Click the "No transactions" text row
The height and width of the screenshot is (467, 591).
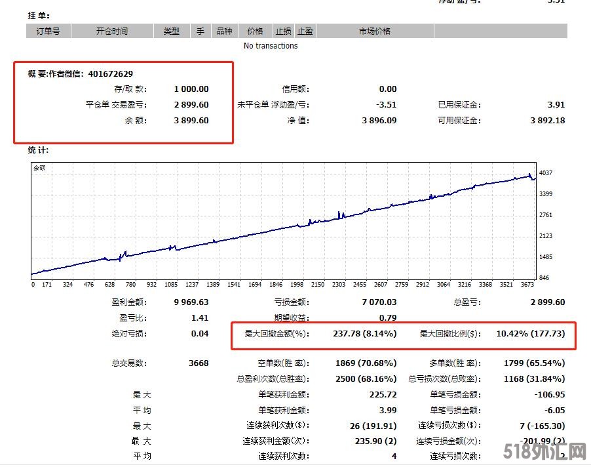[x=270, y=46]
